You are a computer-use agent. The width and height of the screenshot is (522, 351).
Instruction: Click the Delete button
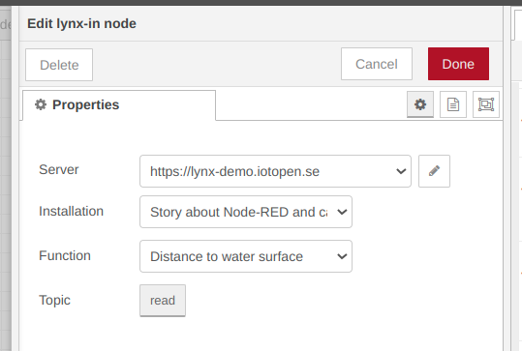click(x=59, y=65)
